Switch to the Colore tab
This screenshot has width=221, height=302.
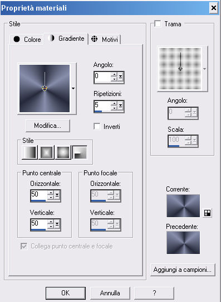coord(27,39)
